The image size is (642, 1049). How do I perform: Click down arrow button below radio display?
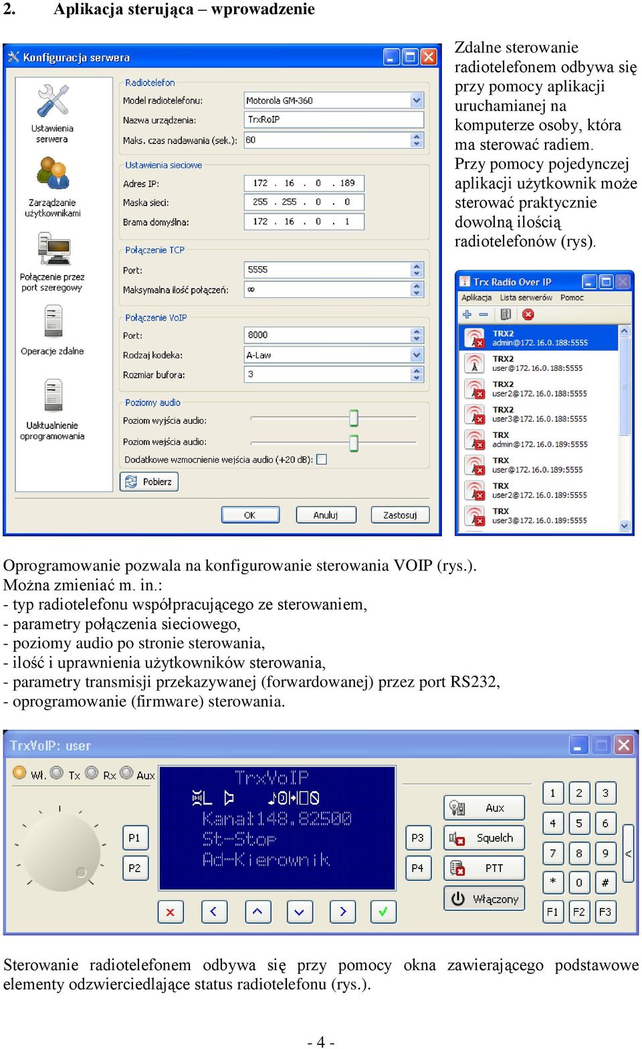click(300, 912)
